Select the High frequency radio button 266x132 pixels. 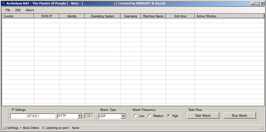[169, 116]
